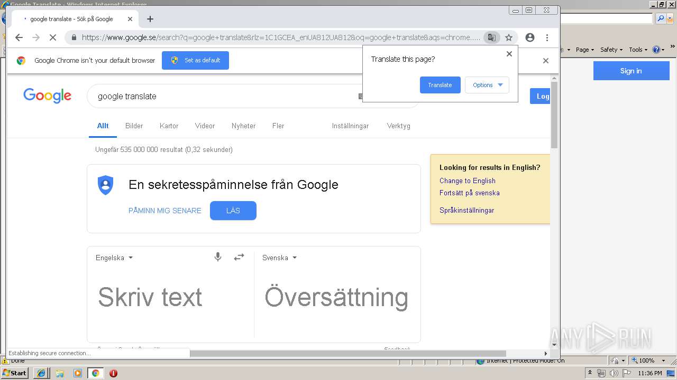Stop loading the page with X
Screen dimensions: 677x380
coord(53,37)
